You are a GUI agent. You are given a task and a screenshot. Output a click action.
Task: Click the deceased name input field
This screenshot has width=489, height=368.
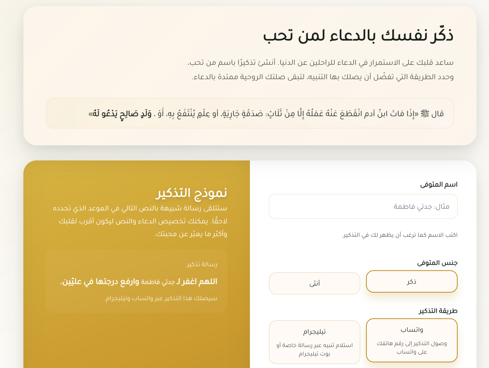(x=363, y=206)
